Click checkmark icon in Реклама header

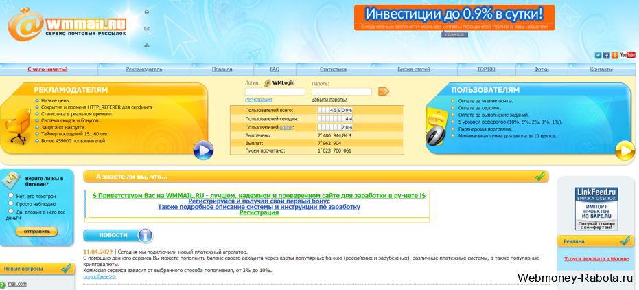coord(625,241)
